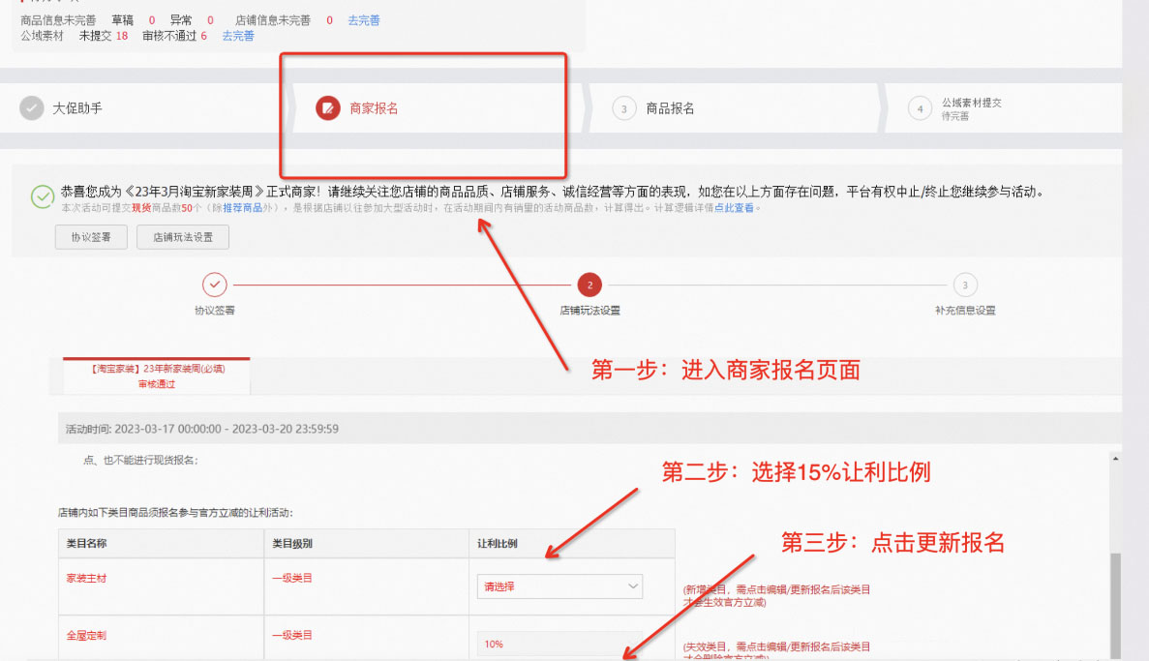The image size is (1149, 661).
Task: Click the 商家报名 step pencil icon
Action: (326, 107)
